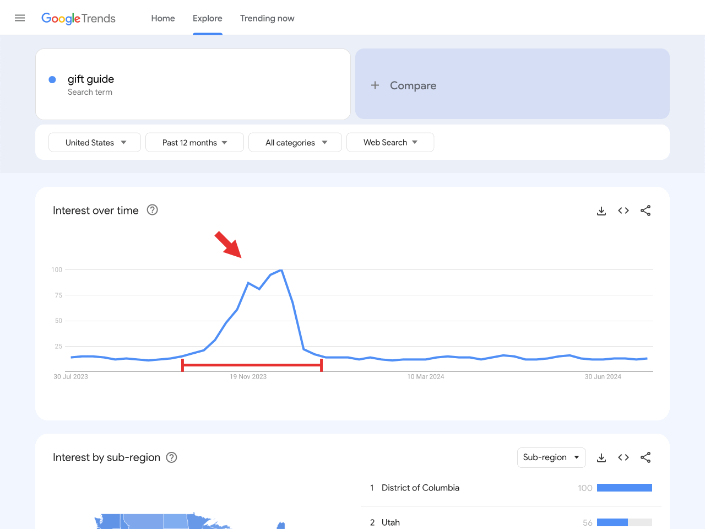
Task: Select District of Columbia in sub-region list
Action: (x=420, y=488)
